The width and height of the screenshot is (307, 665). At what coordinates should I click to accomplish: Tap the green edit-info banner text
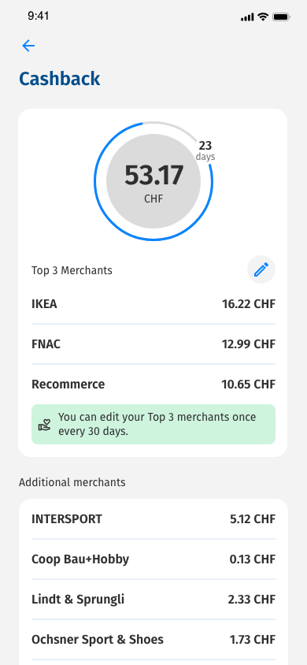point(157,424)
